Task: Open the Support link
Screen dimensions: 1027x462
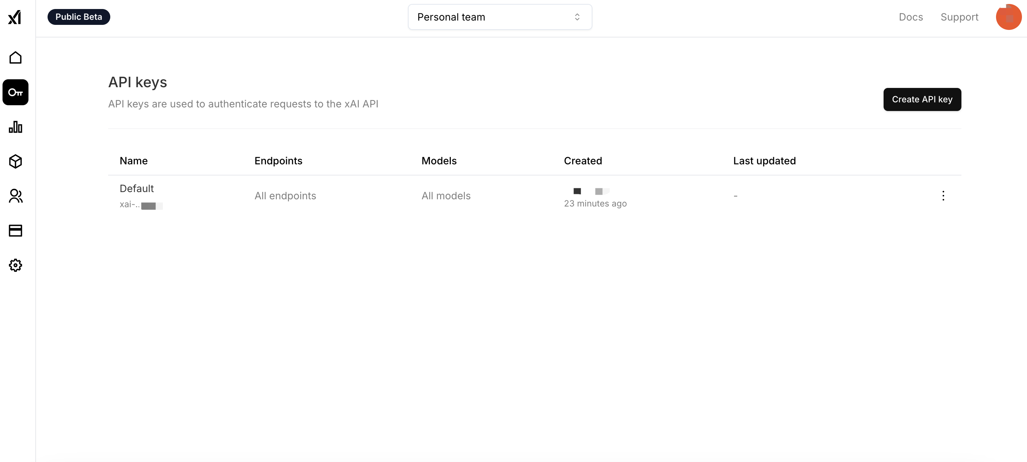Action: (x=959, y=17)
